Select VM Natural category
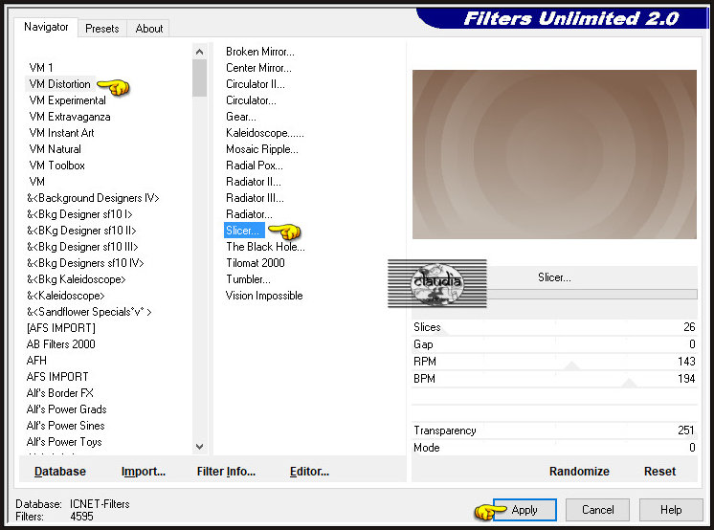The width and height of the screenshot is (714, 530). point(56,149)
